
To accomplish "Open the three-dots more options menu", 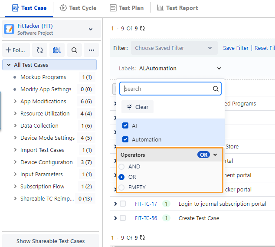I will (92, 50).
